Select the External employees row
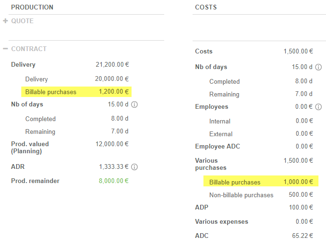Image resolution: width=326 pixels, height=245 pixels. coord(221,134)
